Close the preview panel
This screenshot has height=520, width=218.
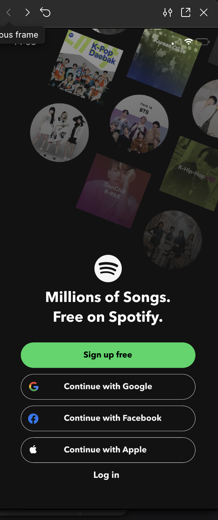click(204, 12)
